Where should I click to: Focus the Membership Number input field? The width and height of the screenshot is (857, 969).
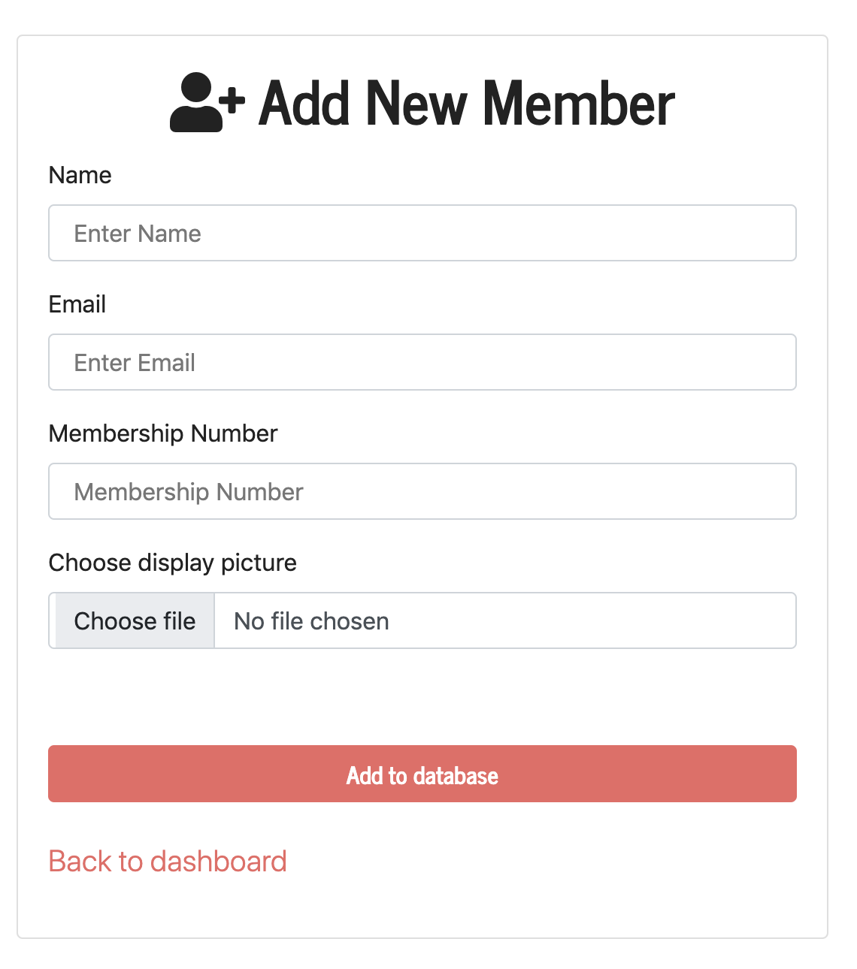coord(422,491)
